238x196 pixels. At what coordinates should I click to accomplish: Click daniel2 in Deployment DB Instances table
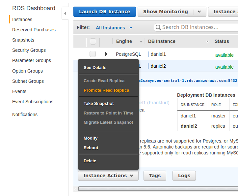[x=189, y=126]
